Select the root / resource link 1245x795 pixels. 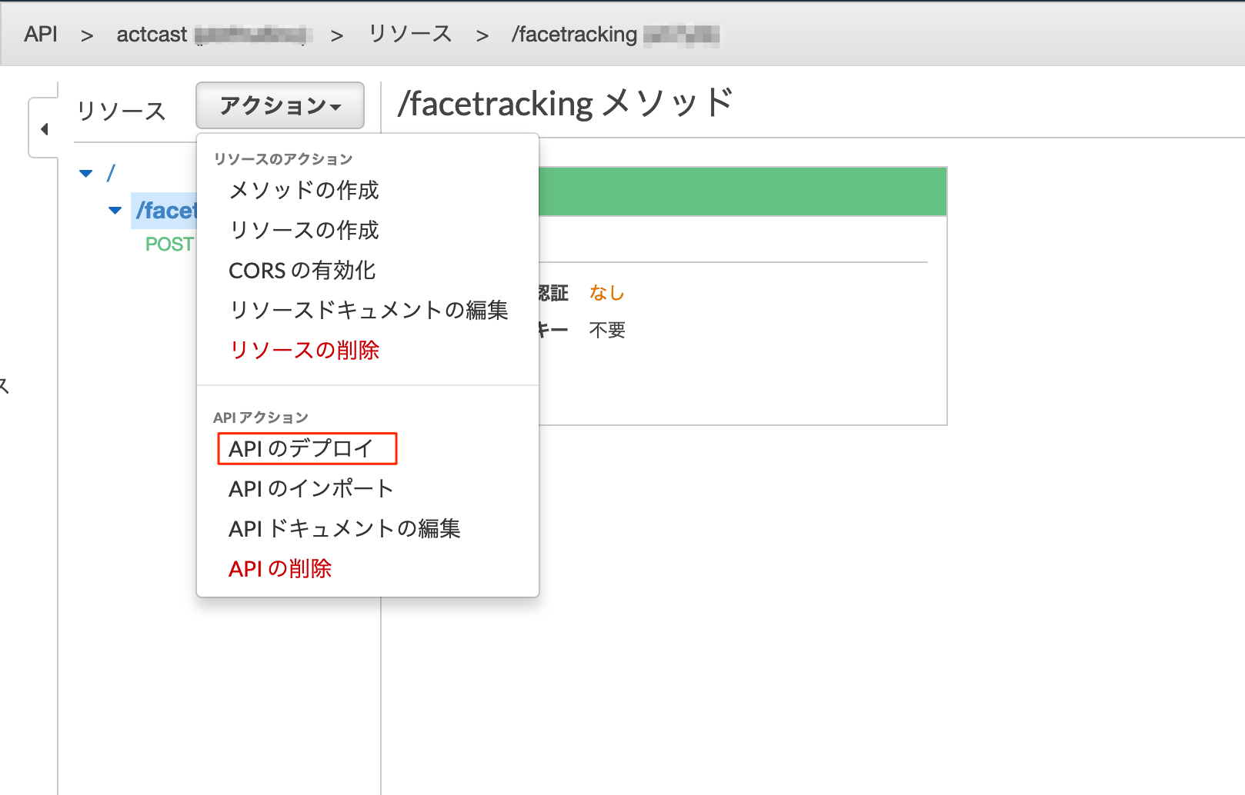pos(111,173)
